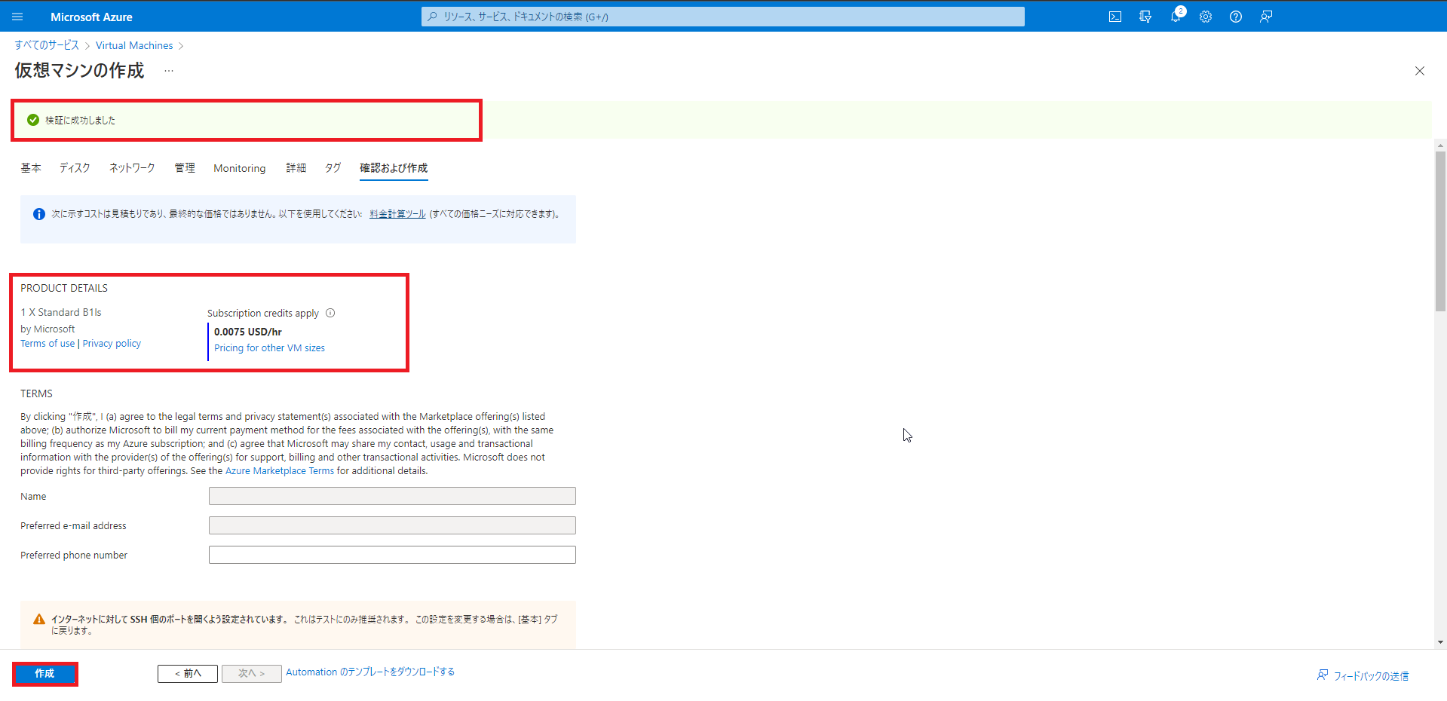Switch to the ネットワーク tab

[132, 168]
